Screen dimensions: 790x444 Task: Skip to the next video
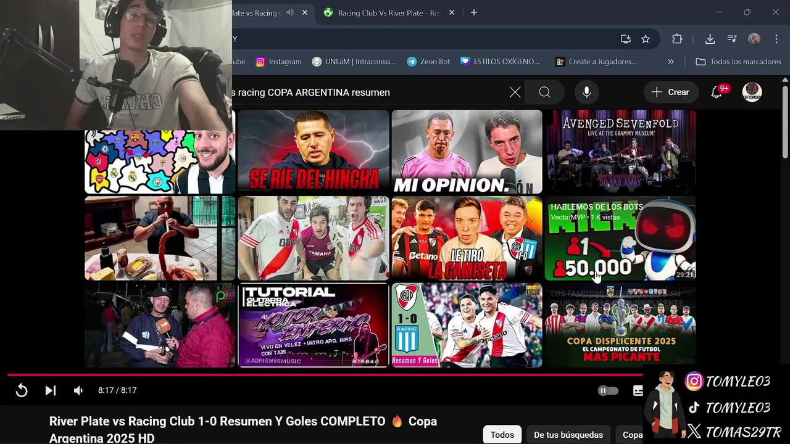tap(51, 390)
